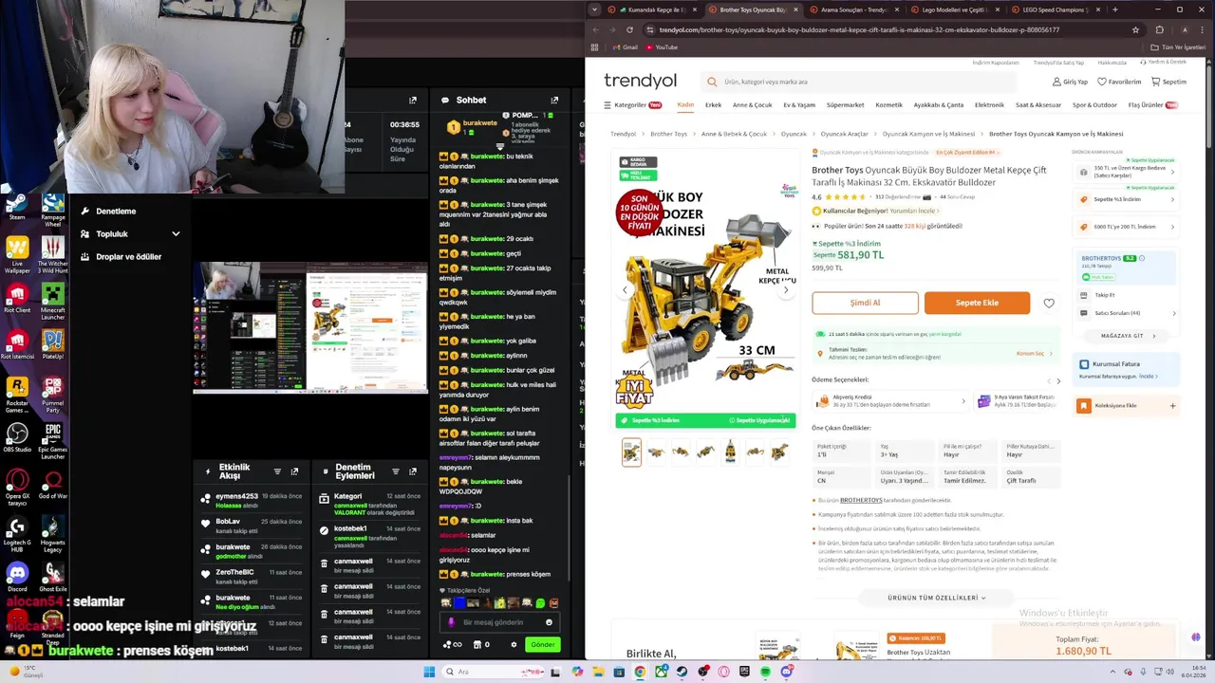Reload the page in the browser

629,29
